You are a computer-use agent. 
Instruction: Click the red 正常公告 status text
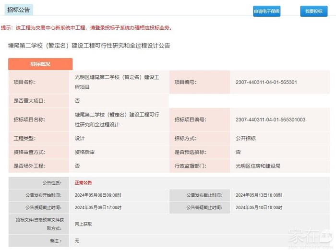(x=83, y=183)
